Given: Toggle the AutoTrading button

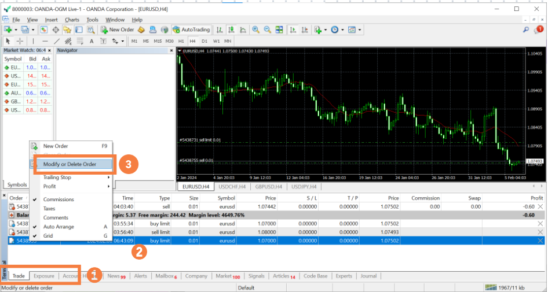Looking at the screenshot, I should point(191,29).
